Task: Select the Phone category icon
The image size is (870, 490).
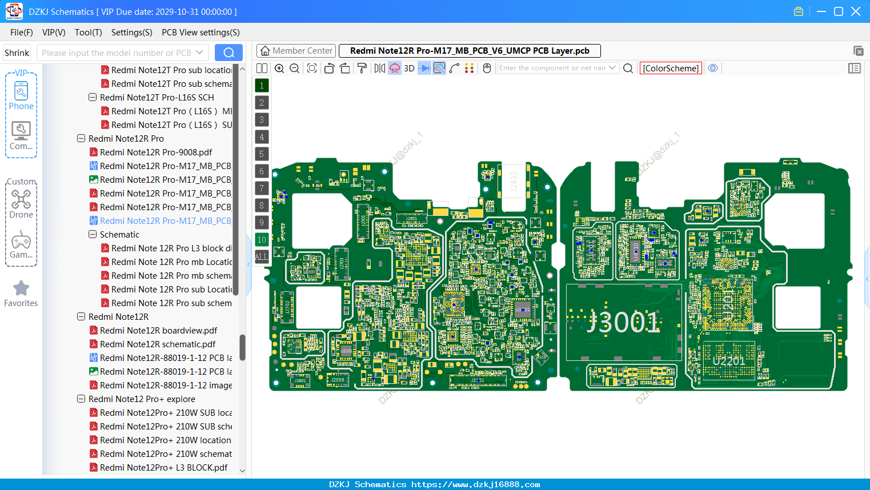Action: [21, 95]
